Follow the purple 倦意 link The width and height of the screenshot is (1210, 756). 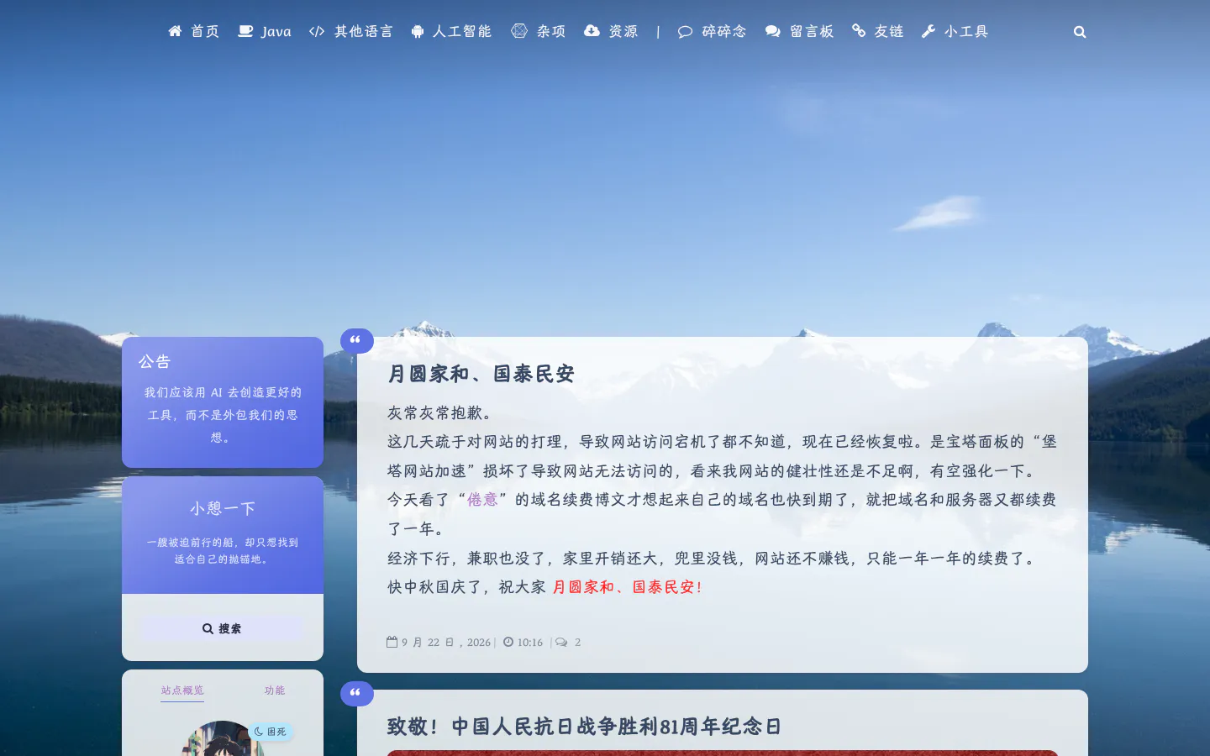pyautogui.click(x=482, y=500)
